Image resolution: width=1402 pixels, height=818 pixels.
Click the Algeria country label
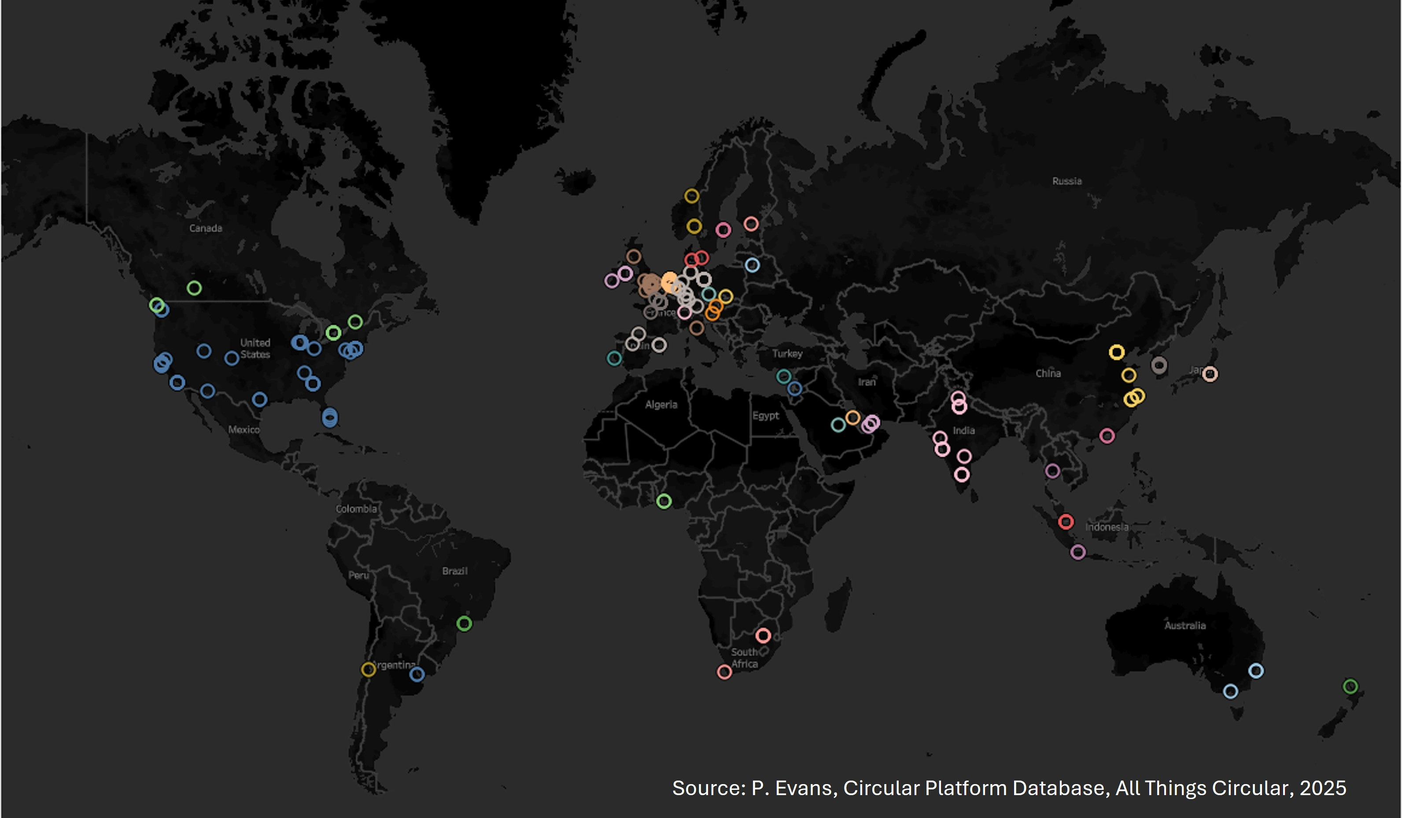[x=661, y=405]
